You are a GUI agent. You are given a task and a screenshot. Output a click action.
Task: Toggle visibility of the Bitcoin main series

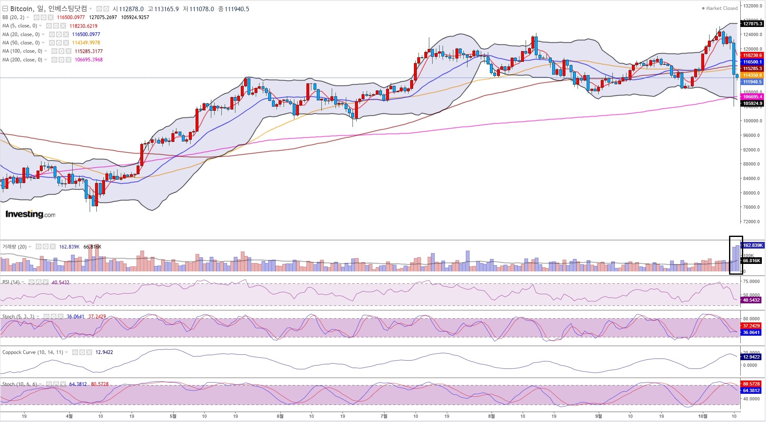pyautogui.click(x=99, y=9)
